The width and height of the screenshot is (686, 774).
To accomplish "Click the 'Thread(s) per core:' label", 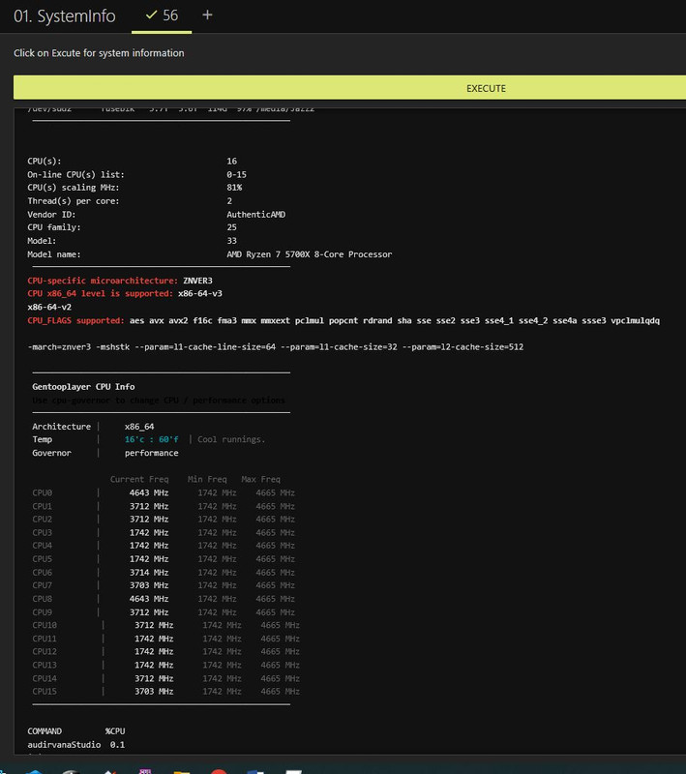I will tap(73, 201).
